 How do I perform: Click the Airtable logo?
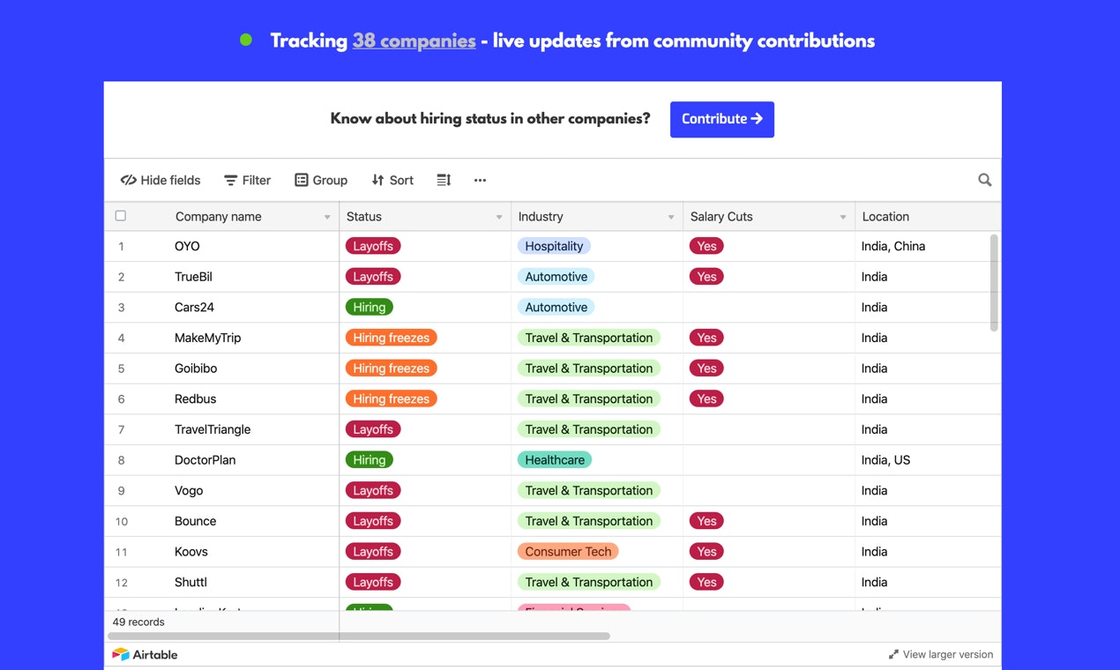(x=146, y=654)
